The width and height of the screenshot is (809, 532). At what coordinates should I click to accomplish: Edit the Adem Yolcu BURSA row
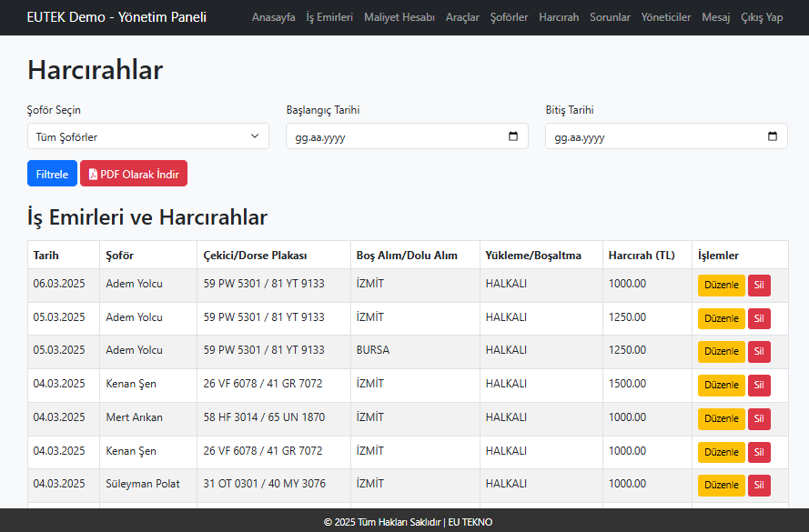click(x=722, y=352)
